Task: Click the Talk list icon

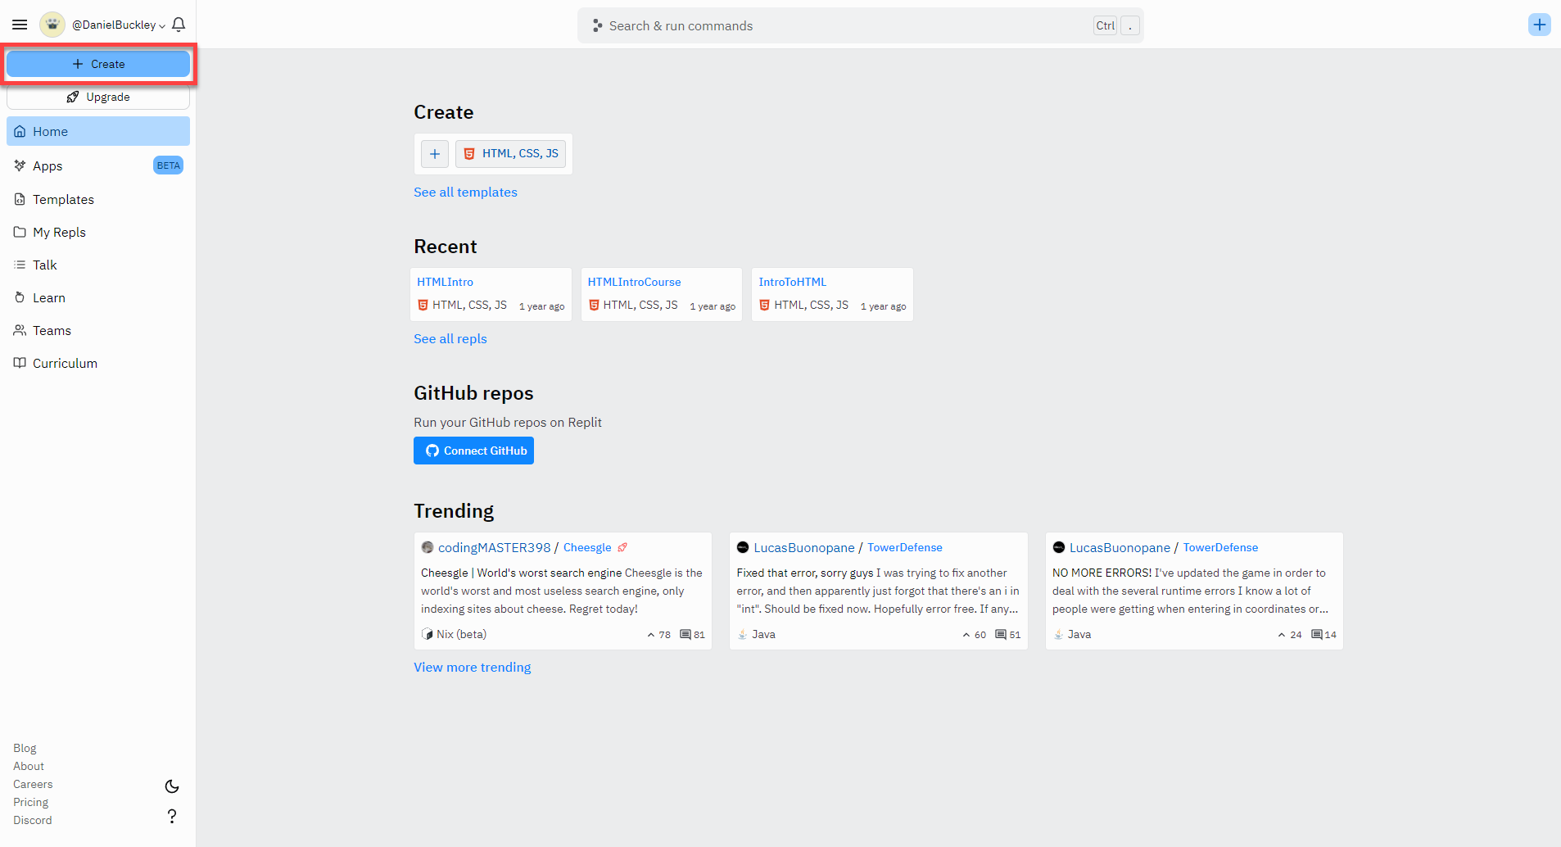Action: (x=20, y=265)
